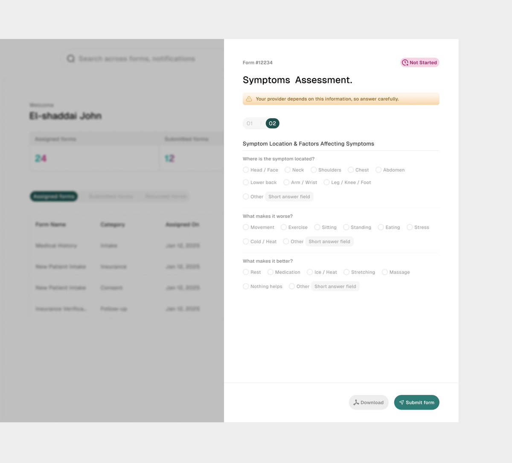Select Ice / Heat under what makes it better
This screenshot has width=512, height=463.
point(310,272)
